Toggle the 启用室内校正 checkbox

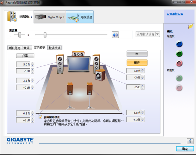[40, 117]
